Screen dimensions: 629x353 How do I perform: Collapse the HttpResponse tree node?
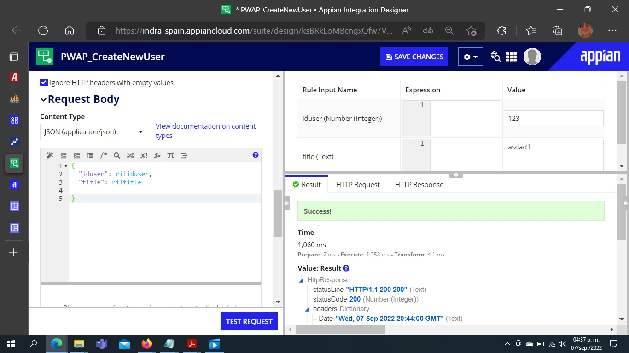301,280
